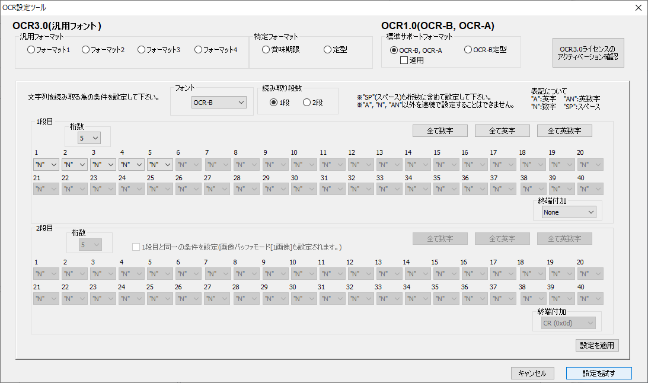
Task: Select 1段 reading row option
Action: [274, 102]
